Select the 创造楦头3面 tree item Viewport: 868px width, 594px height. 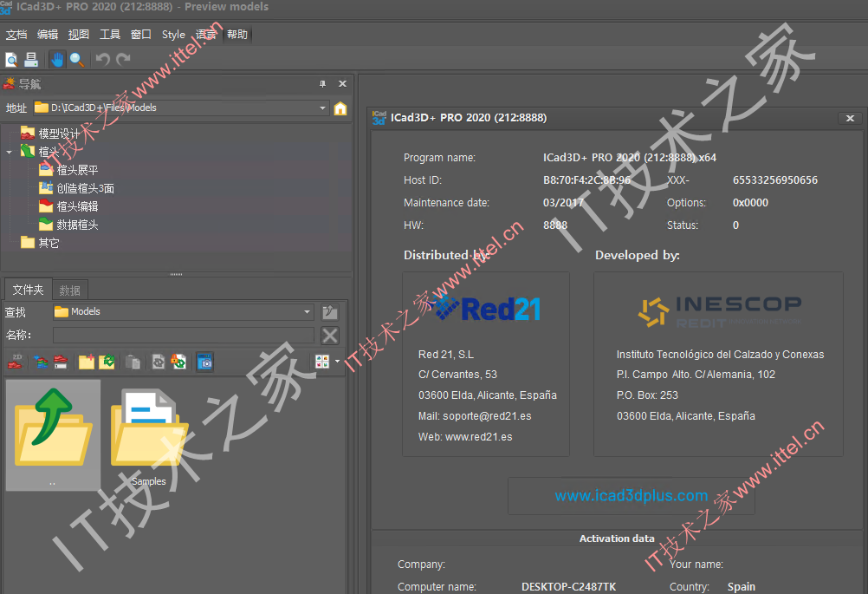pyautogui.click(x=77, y=188)
